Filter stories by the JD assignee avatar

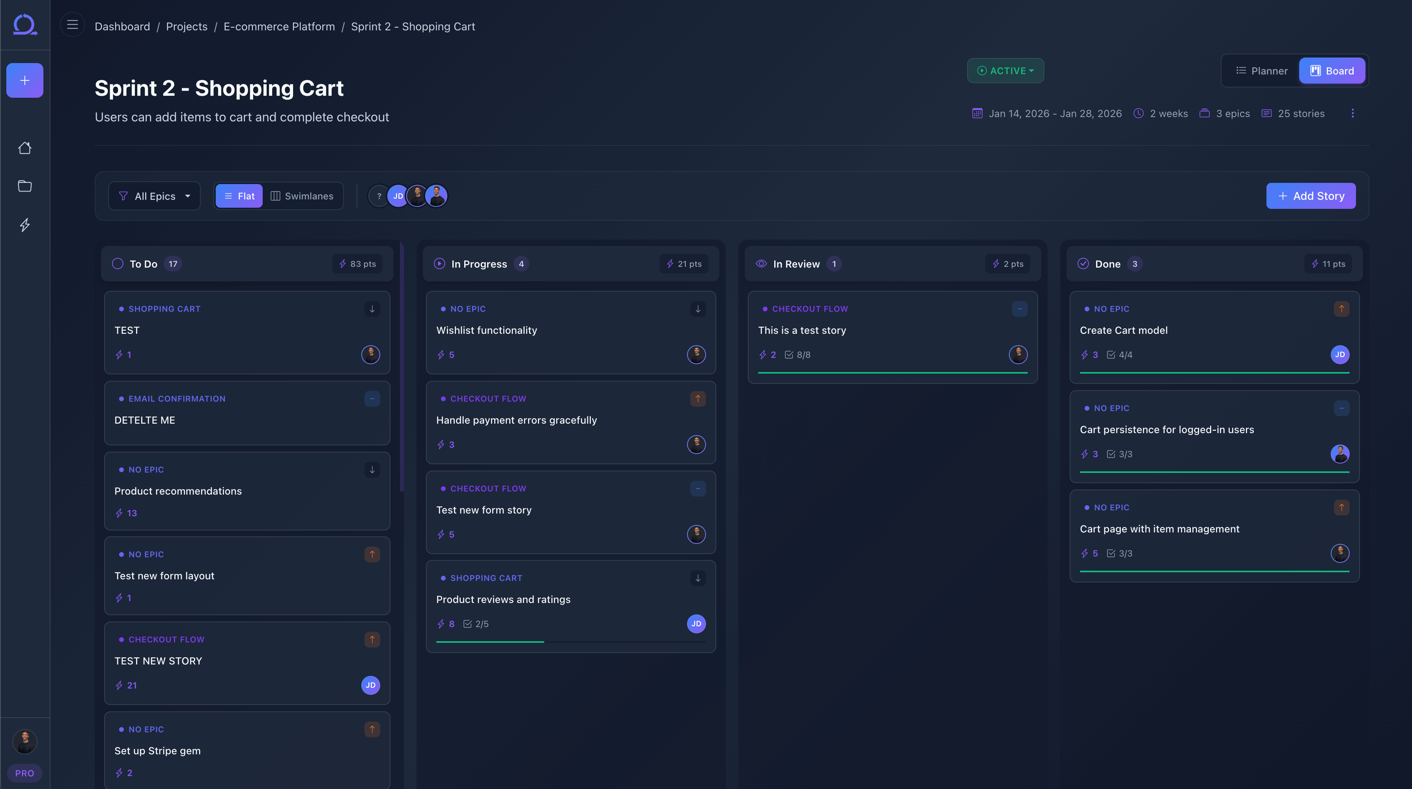(398, 195)
